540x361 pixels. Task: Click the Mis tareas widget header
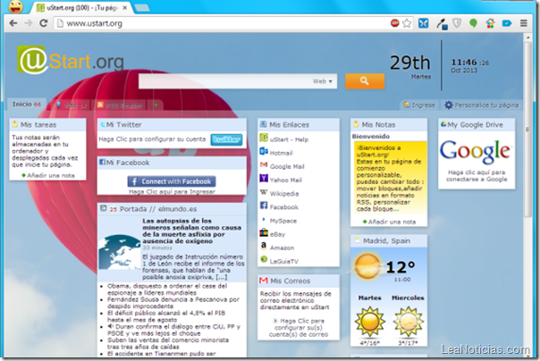[48, 124]
